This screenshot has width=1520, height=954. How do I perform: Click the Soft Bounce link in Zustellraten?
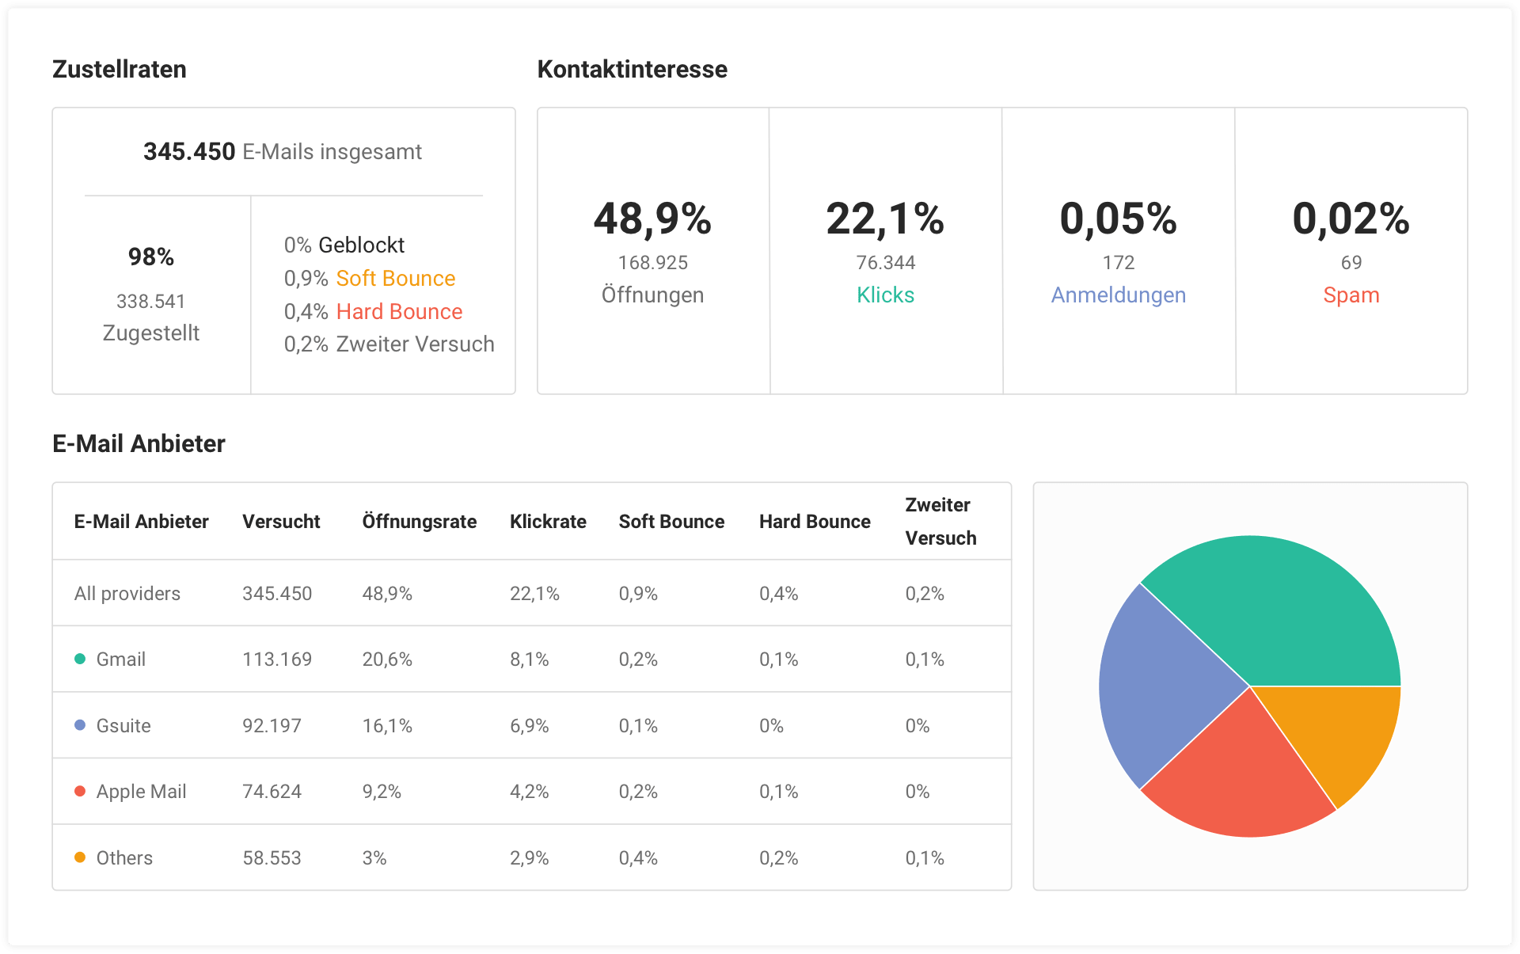[x=396, y=279]
